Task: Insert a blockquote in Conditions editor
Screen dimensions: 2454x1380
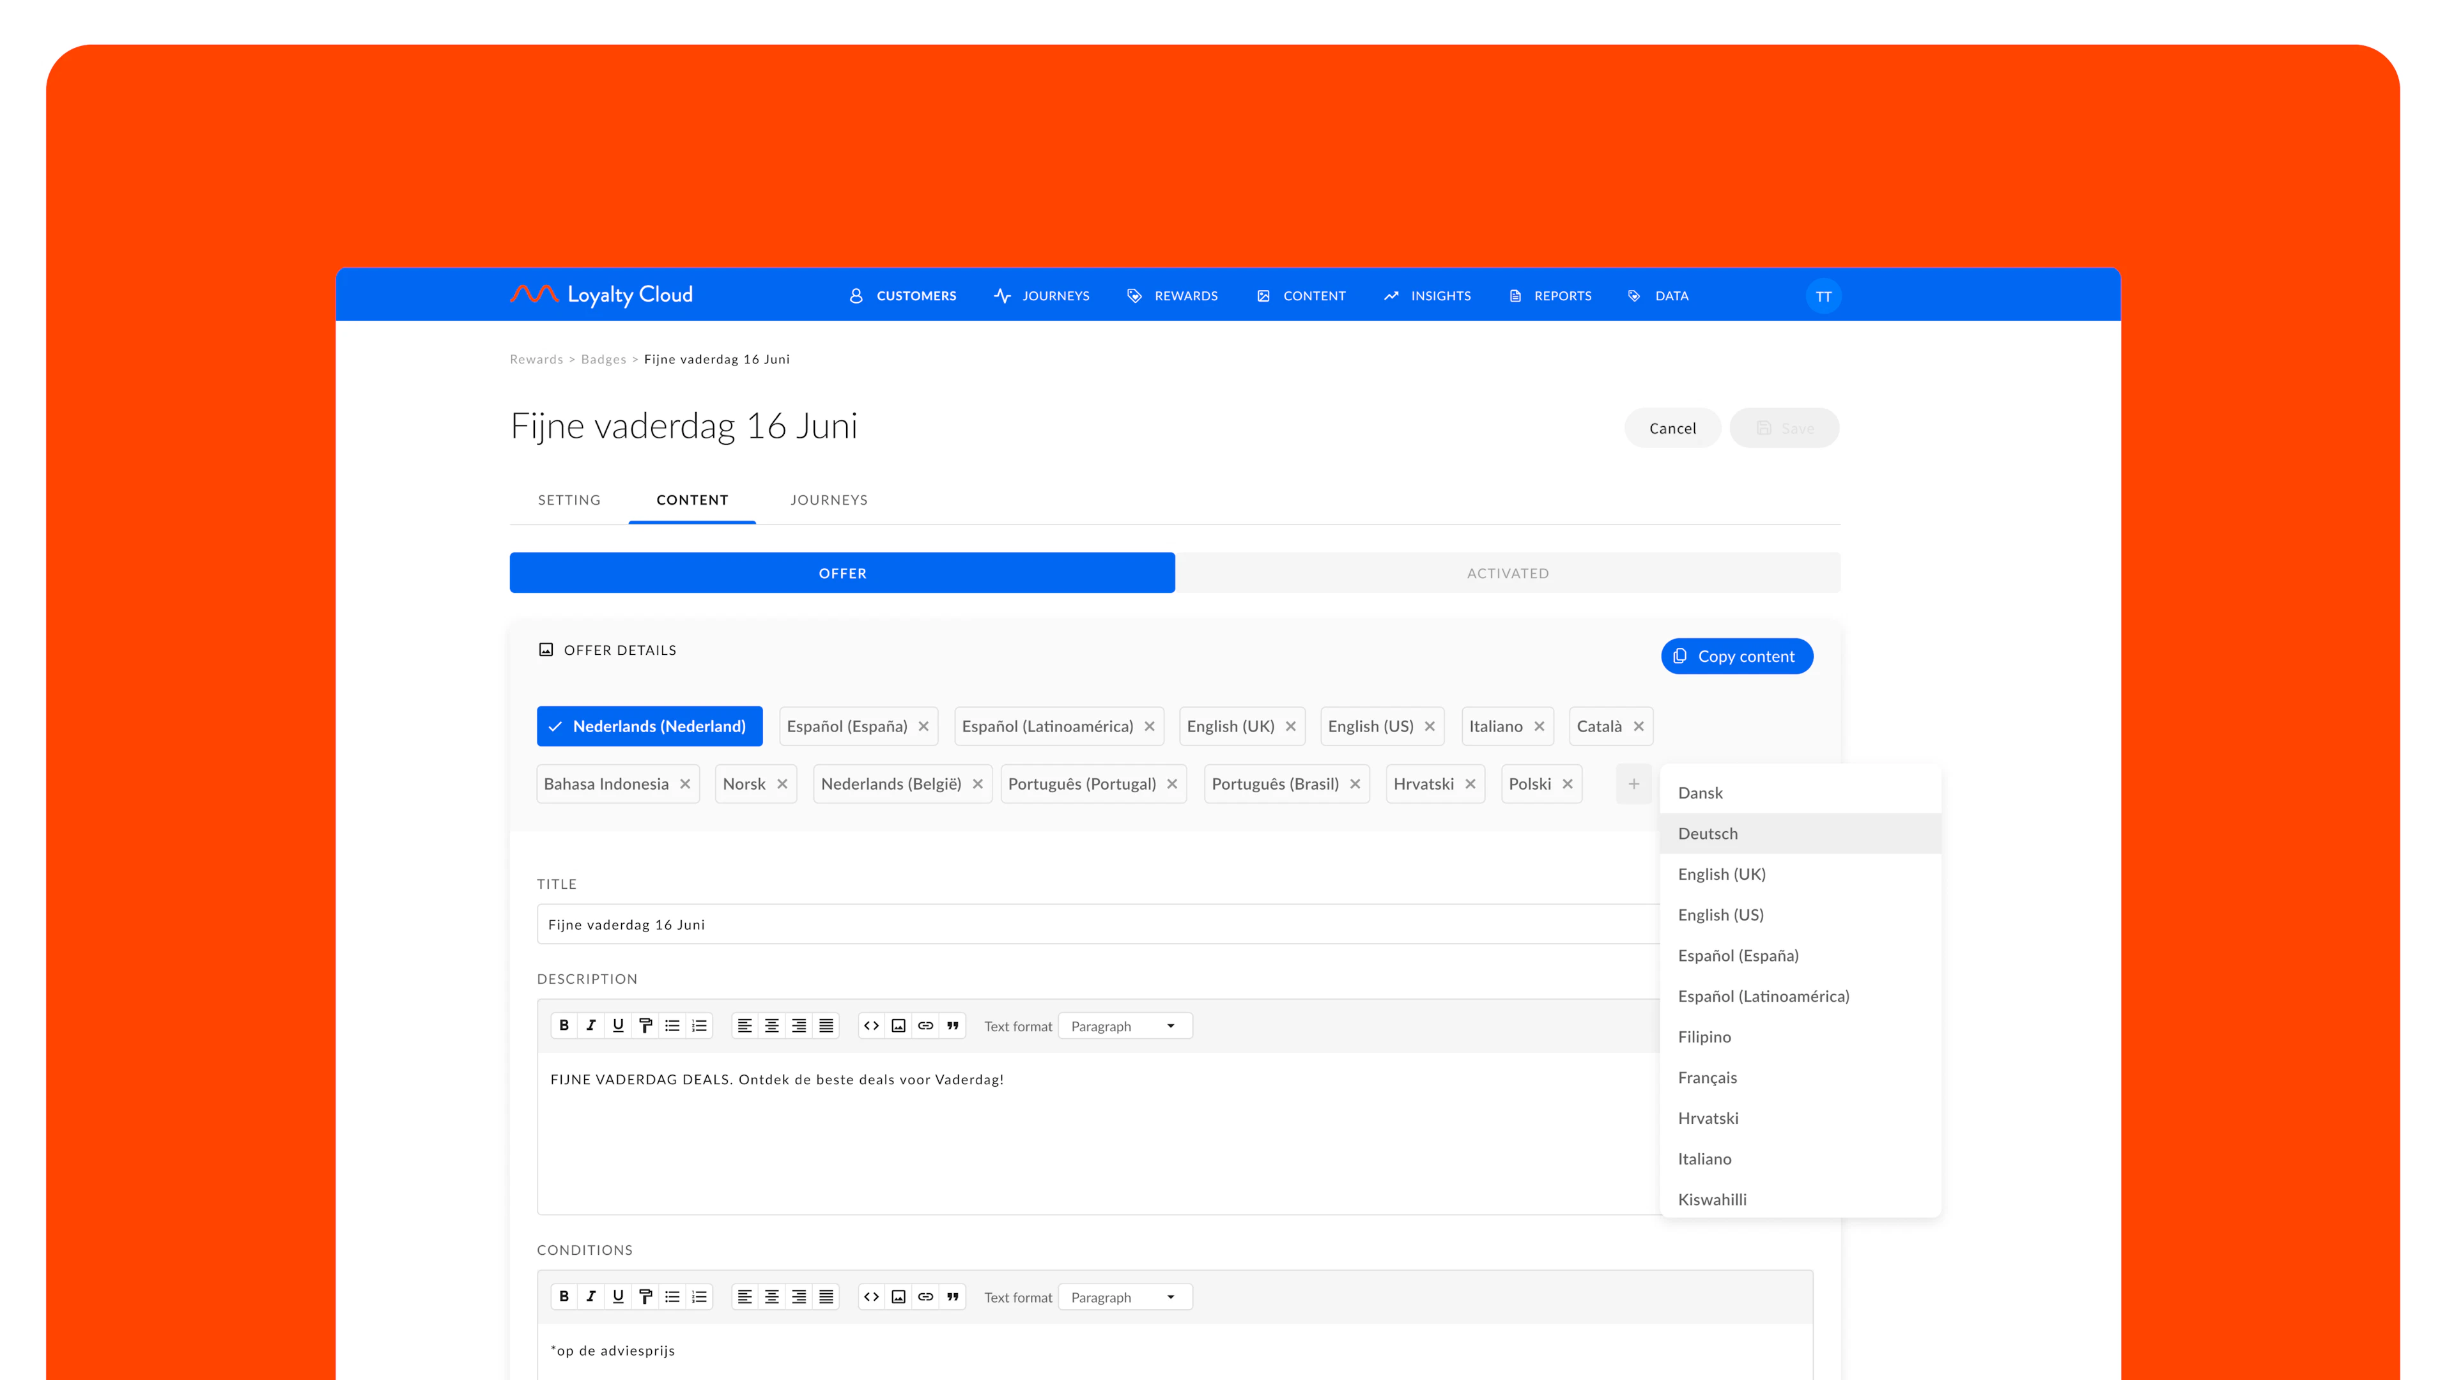Action: (953, 1296)
